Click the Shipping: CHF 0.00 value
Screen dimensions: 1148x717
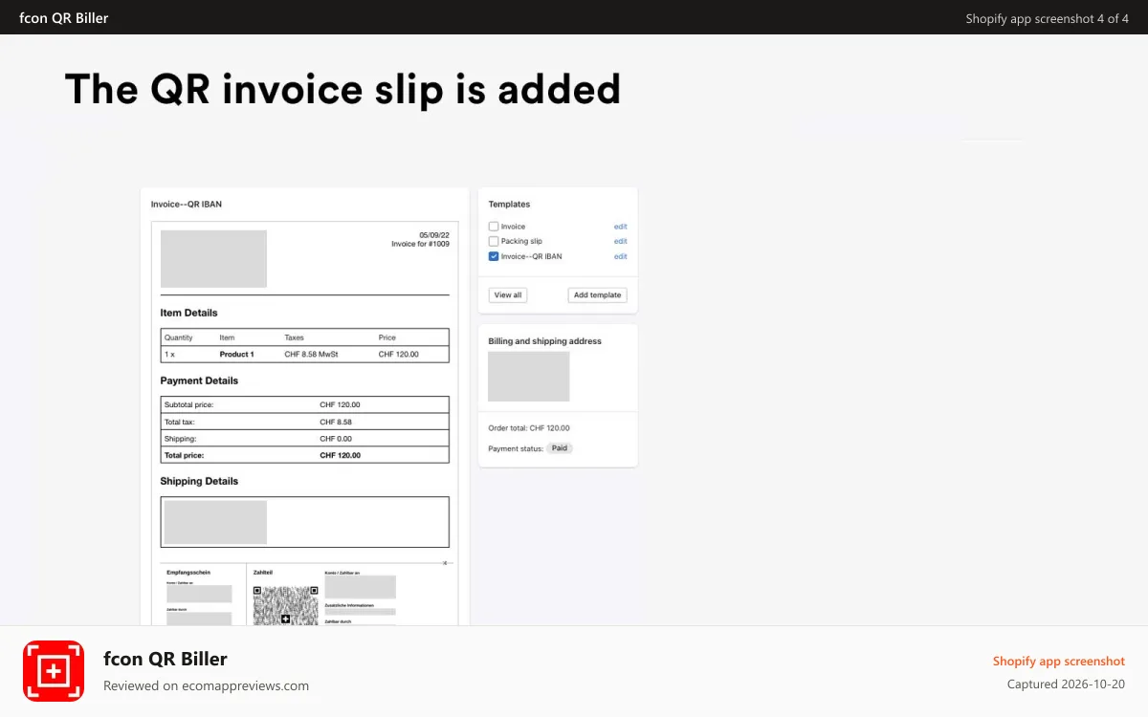(336, 439)
